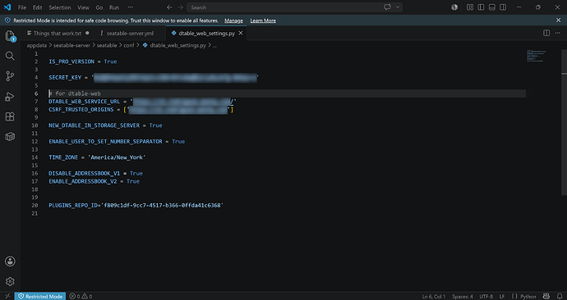Screen dimensions: 567x300
Task: Expand the seatable breadcrumb folder
Action: 107,45
